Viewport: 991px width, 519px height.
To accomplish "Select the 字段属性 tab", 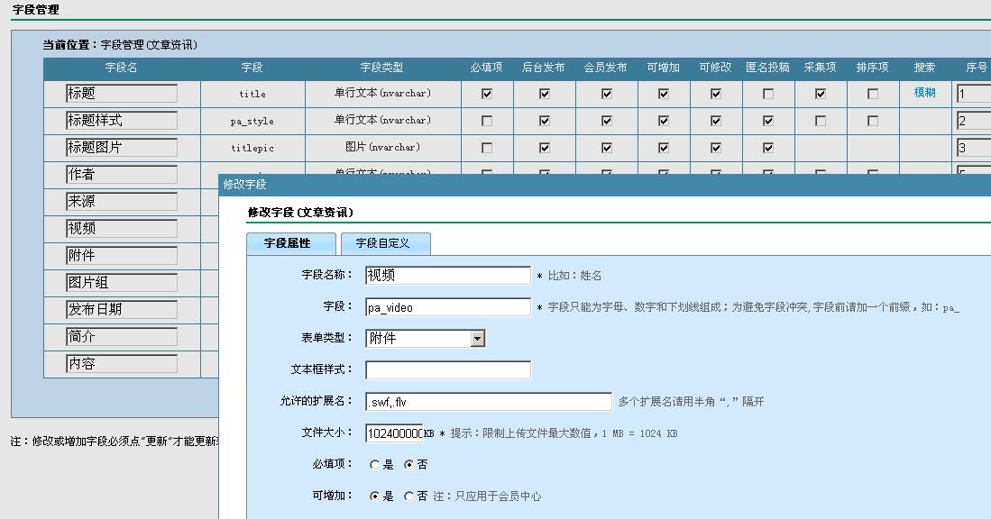I will (287, 243).
